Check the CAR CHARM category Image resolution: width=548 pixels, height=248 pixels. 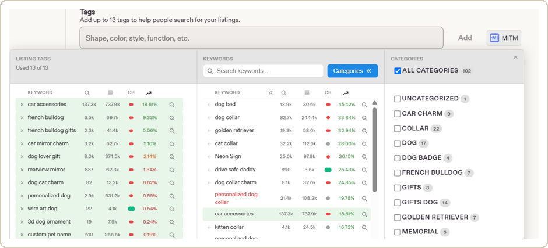click(x=397, y=114)
